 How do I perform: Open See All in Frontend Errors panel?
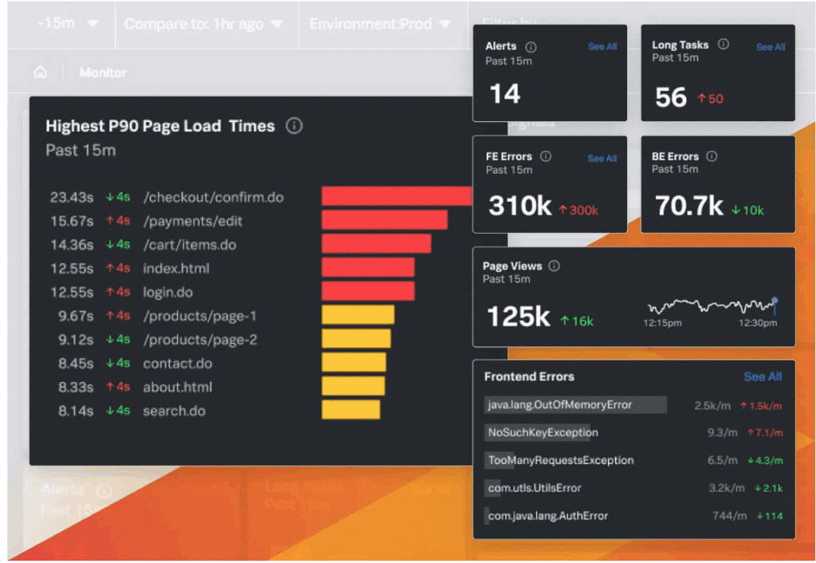[x=763, y=376]
